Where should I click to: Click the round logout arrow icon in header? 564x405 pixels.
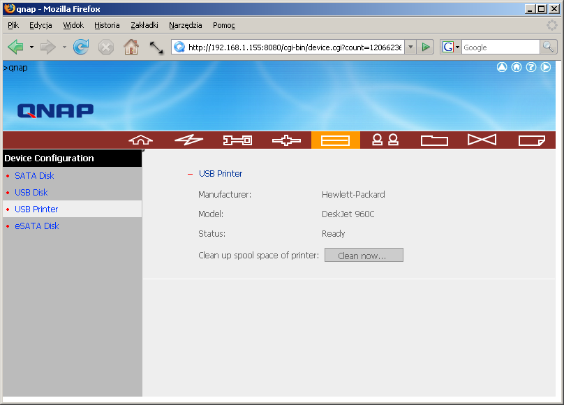[x=546, y=67]
